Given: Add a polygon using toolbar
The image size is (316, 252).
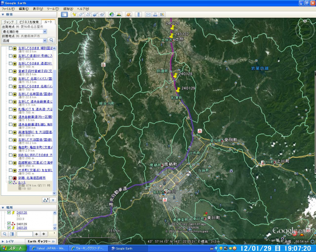Looking at the screenshot, I should [x=81, y=14].
